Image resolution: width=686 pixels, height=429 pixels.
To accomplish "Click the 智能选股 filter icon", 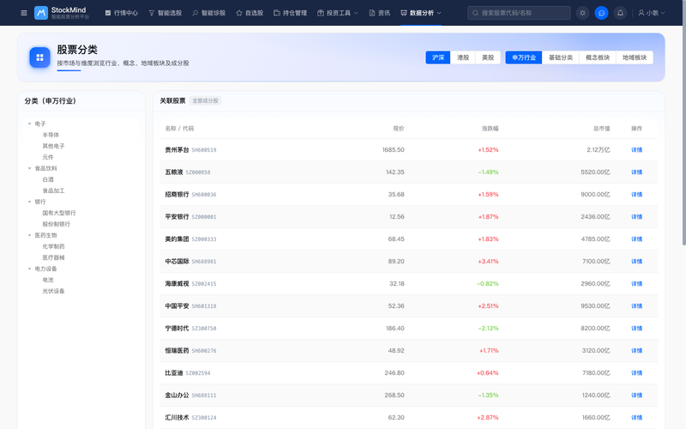I will [x=152, y=13].
